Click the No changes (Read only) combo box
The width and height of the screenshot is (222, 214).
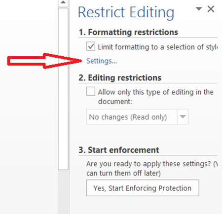pyautogui.click(x=137, y=117)
